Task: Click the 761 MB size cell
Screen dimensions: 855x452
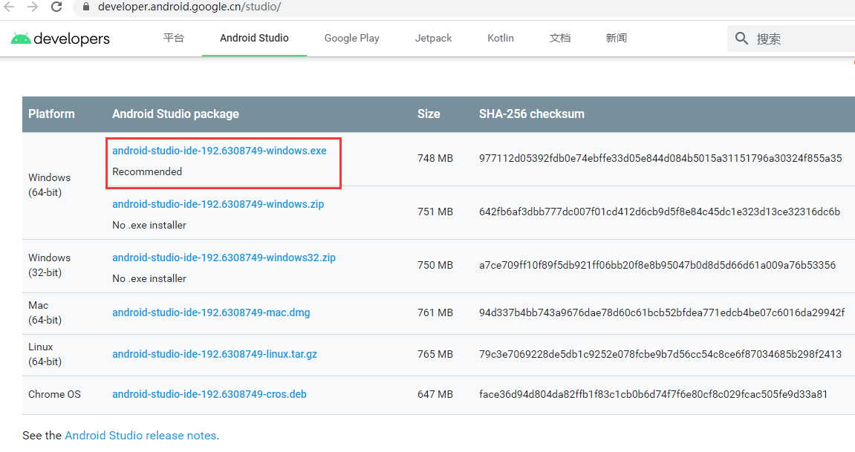Action: tap(435, 312)
